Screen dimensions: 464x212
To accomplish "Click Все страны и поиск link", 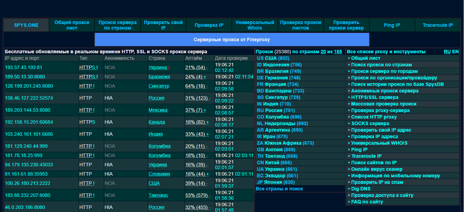I will 279,189.
